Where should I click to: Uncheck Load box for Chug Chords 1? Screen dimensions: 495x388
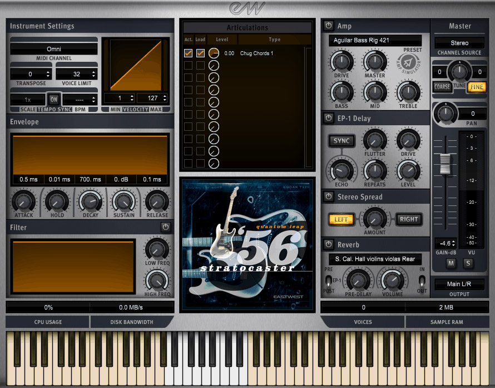pyautogui.click(x=200, y=53)
